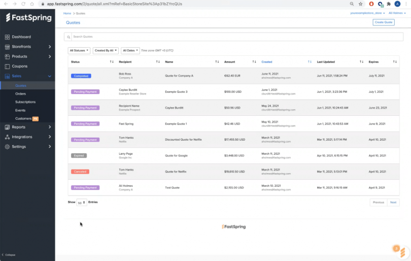Image resolution: width=411 pixels, height=261 pixels.
Task: Expand the Settings menu chevron
Action: coord(50,147)
